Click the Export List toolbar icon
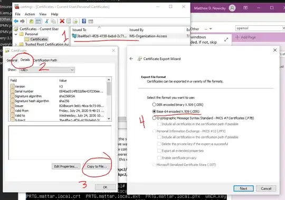 75,21
